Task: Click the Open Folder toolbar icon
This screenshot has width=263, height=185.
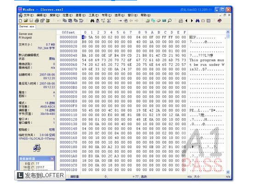Action: click(48, 21)
